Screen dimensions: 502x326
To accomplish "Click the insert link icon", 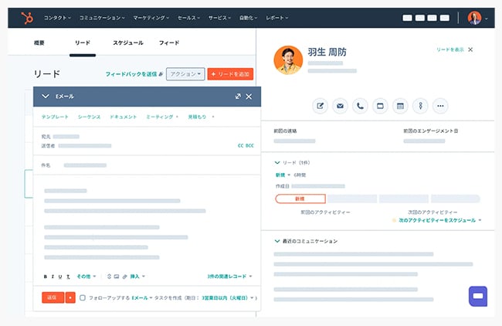I will 124,277.
